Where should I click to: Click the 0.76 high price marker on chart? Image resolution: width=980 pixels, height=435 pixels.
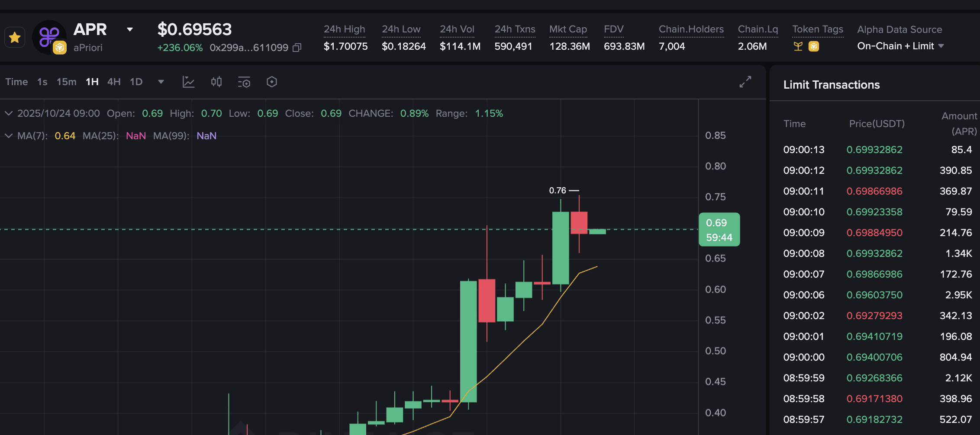564,190
